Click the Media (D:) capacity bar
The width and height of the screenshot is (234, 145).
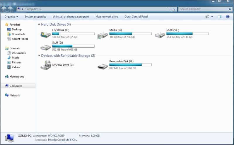[x=130, y=34]
